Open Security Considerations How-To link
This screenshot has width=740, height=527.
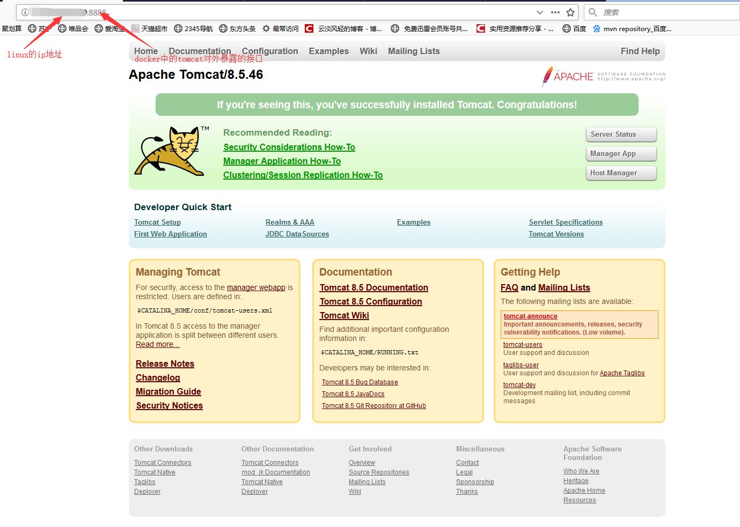289,147
